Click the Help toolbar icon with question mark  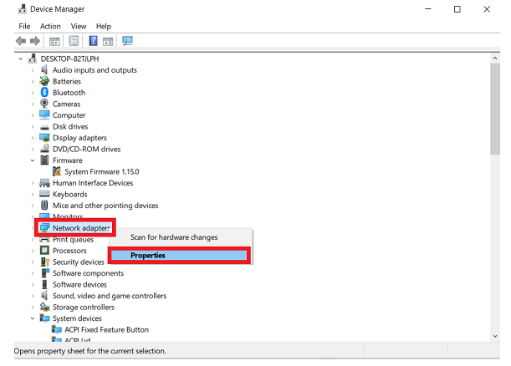pos(94,41)
